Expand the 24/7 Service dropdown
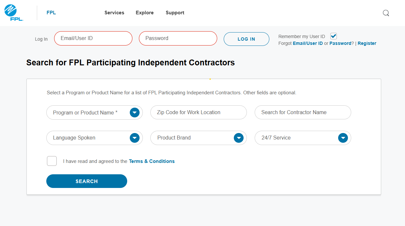405x226 pixels. [303, 138]
